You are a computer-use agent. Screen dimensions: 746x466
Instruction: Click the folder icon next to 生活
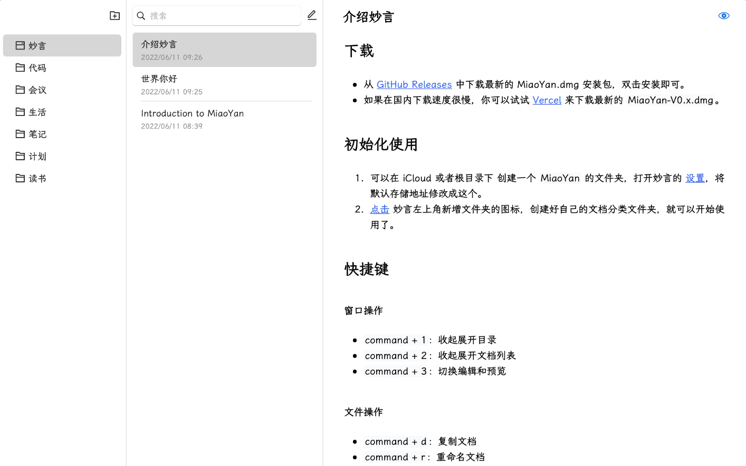pyautogui.click(x=20, y=112)
